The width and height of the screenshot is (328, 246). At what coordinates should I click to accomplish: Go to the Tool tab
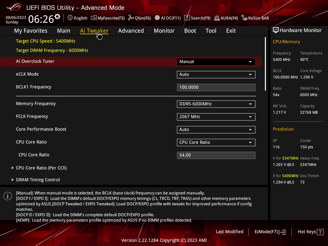[x=211, y=30]
